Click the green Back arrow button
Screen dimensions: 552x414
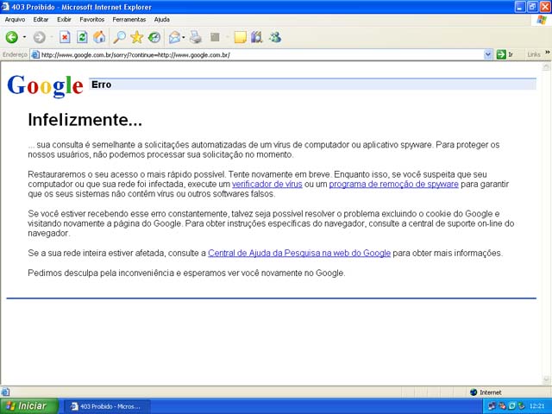pyautogui.click(x=11, y=37)
